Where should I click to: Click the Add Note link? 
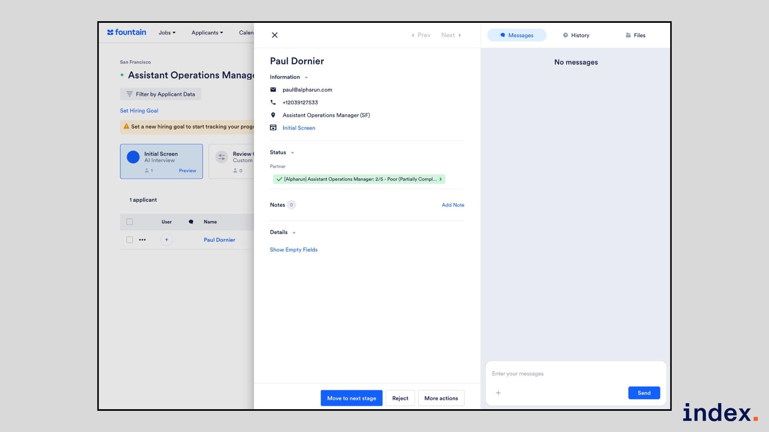point(453,205)
